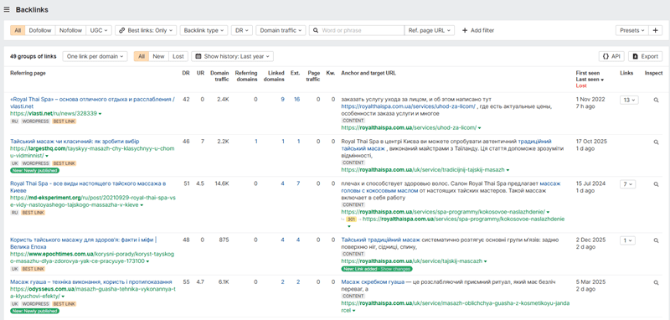This screenshot has height=320, width=670.
Task: Open Користь тайського масажу title link
Action: tap(83, 243)
